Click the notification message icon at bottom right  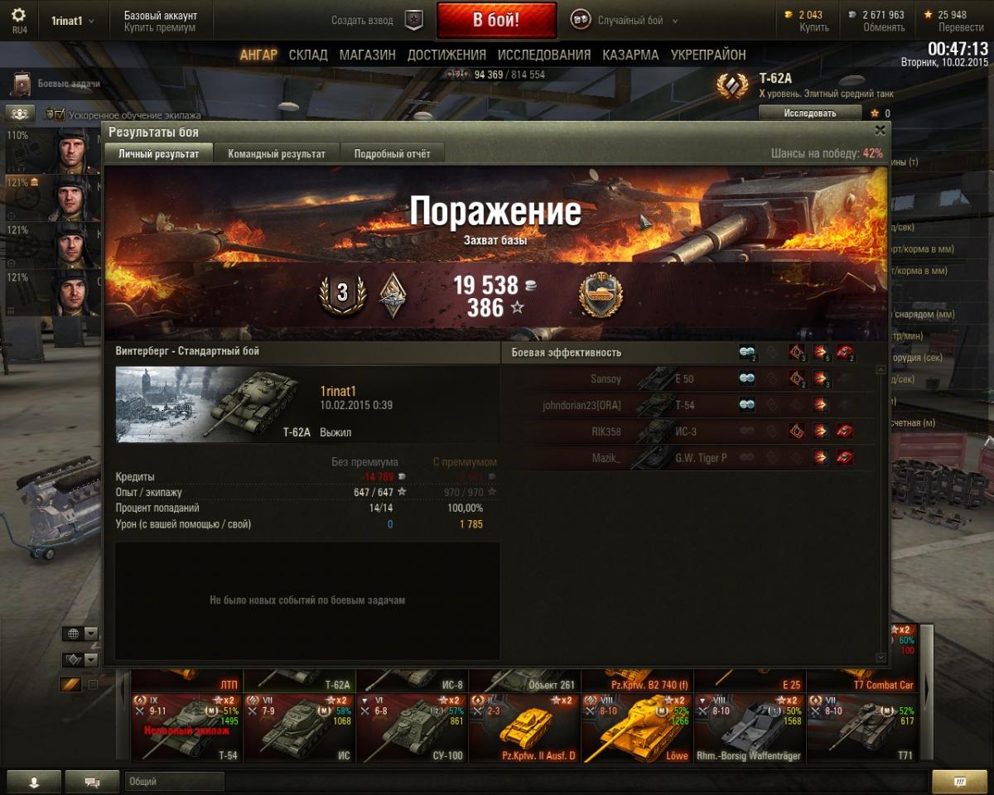[959, 782]
